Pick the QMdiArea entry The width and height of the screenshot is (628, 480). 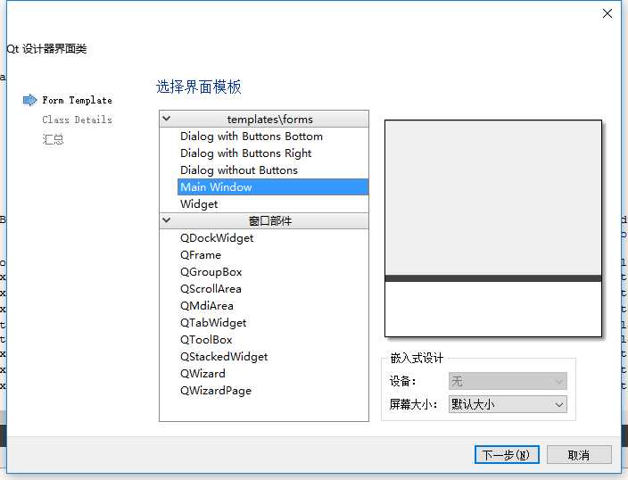[207, 306]
